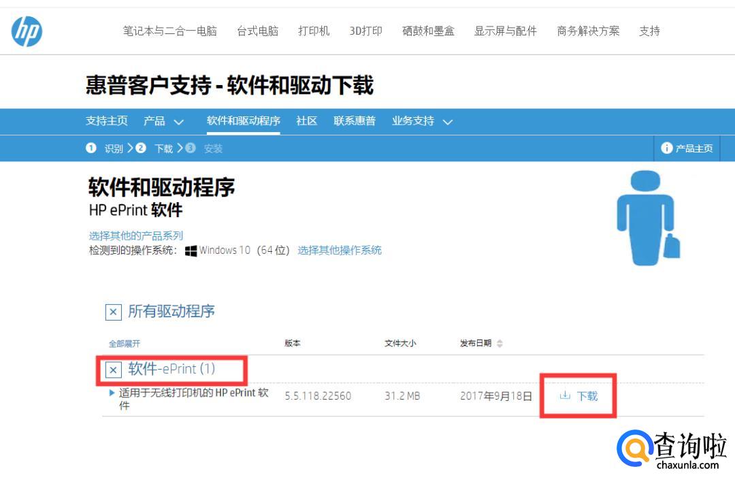Open 产品主页 info button
Screen dimensions: 735x486
pyautogui.click(x=687, y=148)
